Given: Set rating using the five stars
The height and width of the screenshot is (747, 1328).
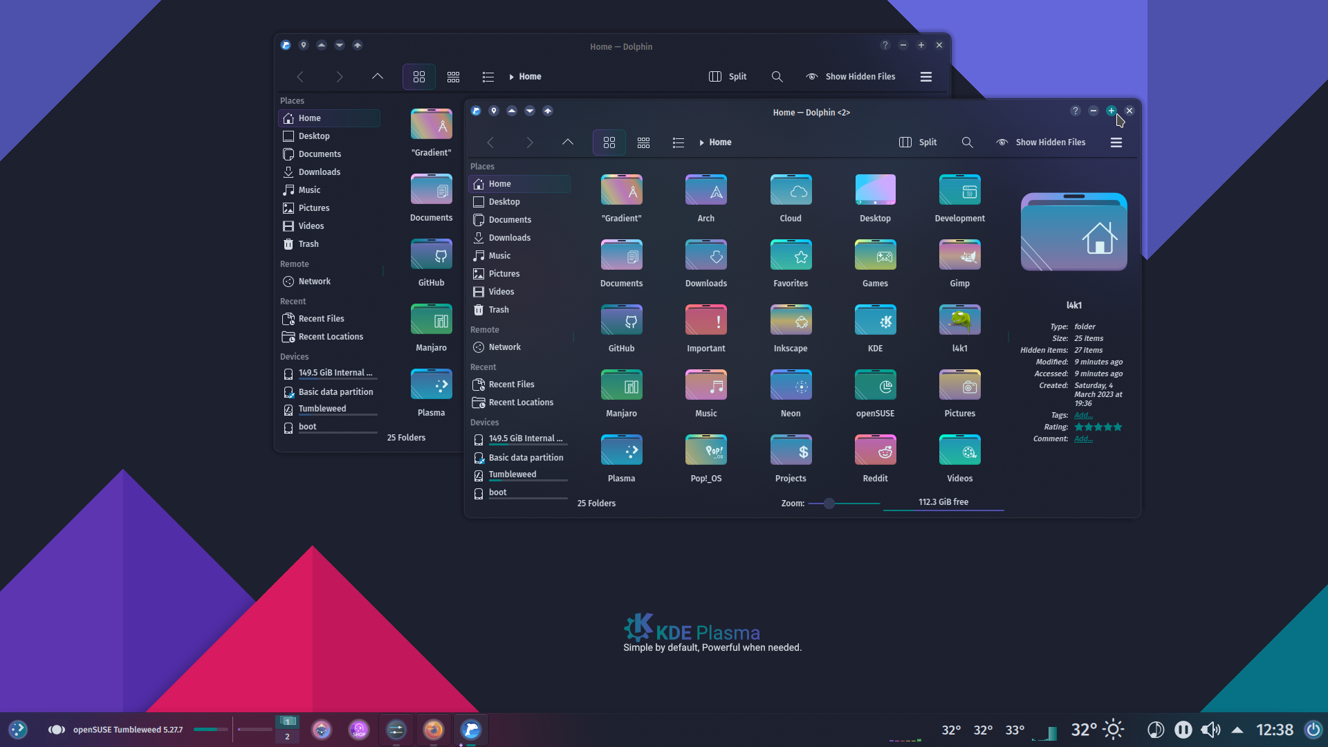Looking at the screenshot, I should [1098, 427].
